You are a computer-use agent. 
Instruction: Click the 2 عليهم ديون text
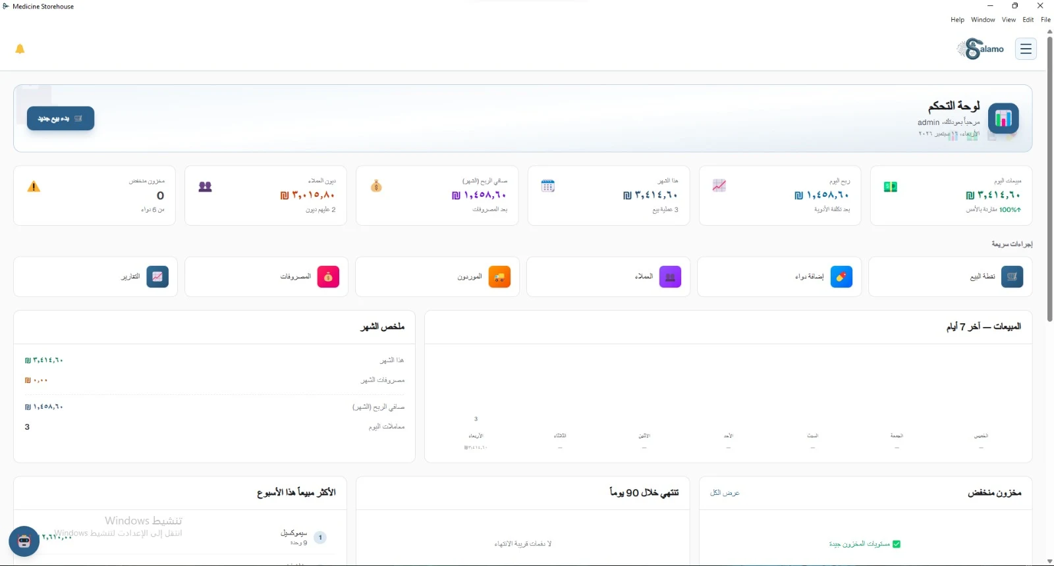[x=321, y=210]
